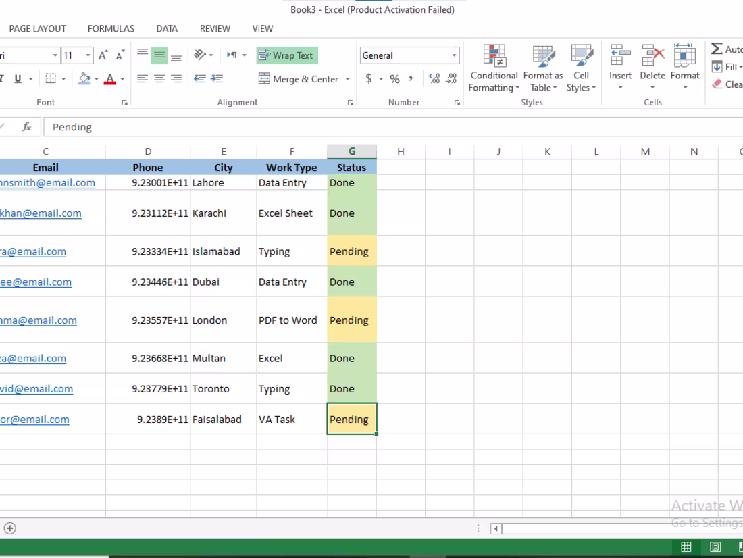Viewport: 743px width, 558px height.
Task: Click Merge & Center
Action: [299, 79]
